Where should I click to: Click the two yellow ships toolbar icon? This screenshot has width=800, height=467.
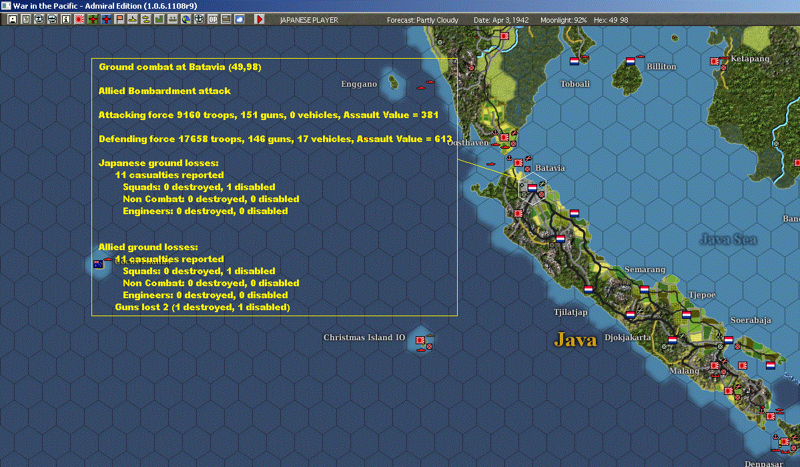146,19
